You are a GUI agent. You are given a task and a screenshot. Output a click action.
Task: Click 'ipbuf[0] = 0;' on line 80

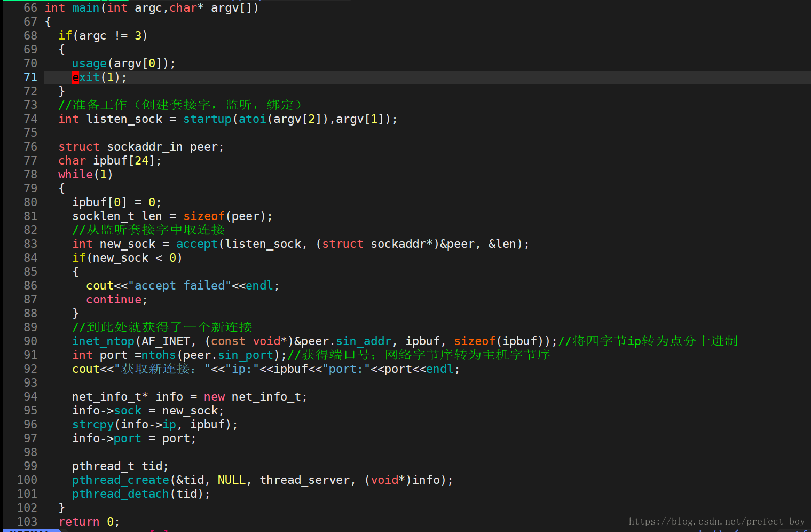(x=117, y=202)
